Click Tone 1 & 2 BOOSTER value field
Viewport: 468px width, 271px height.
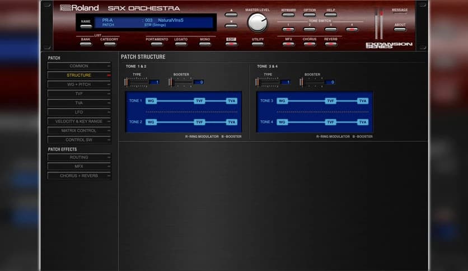click(x=199, y=82)
